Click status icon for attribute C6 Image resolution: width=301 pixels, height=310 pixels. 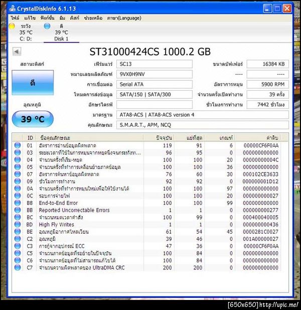18,260
